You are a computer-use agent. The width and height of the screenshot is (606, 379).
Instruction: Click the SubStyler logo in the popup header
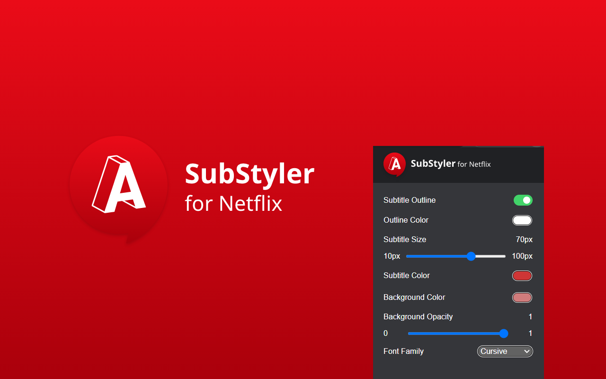[x=394, y=164]
